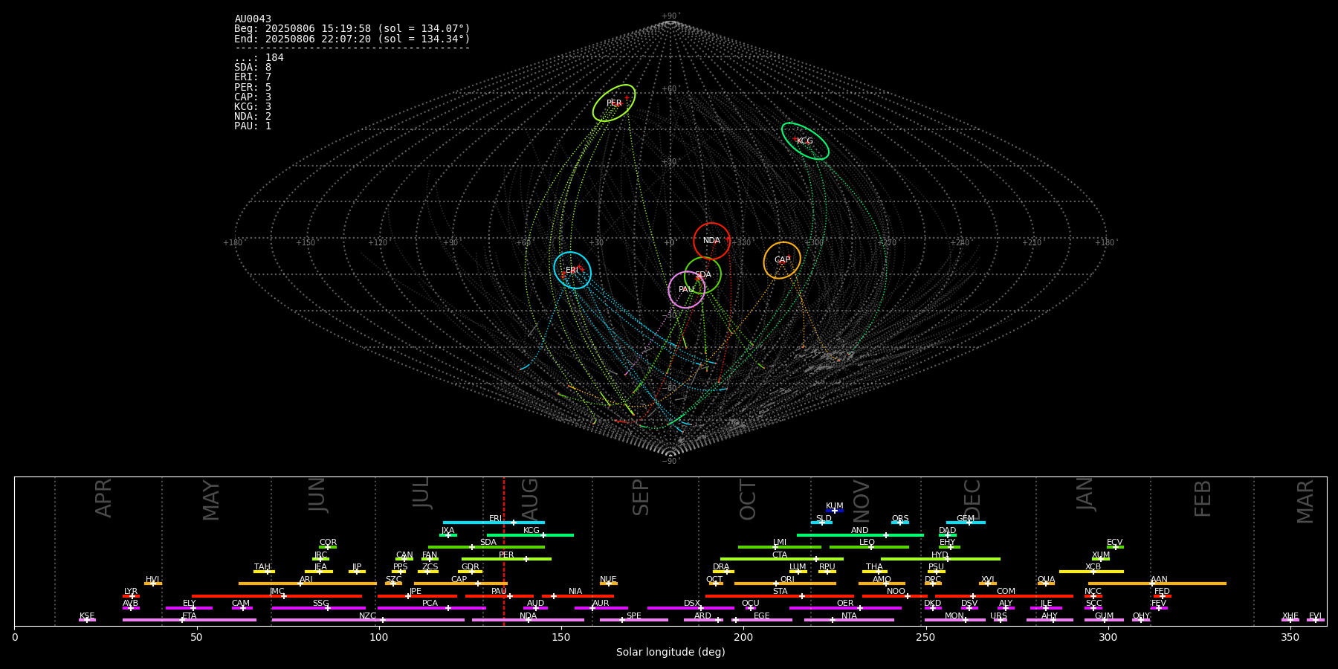1338x669 pixels.
Task: Click the green SDA radiant circle on map
Action: [x=702, y=275]
